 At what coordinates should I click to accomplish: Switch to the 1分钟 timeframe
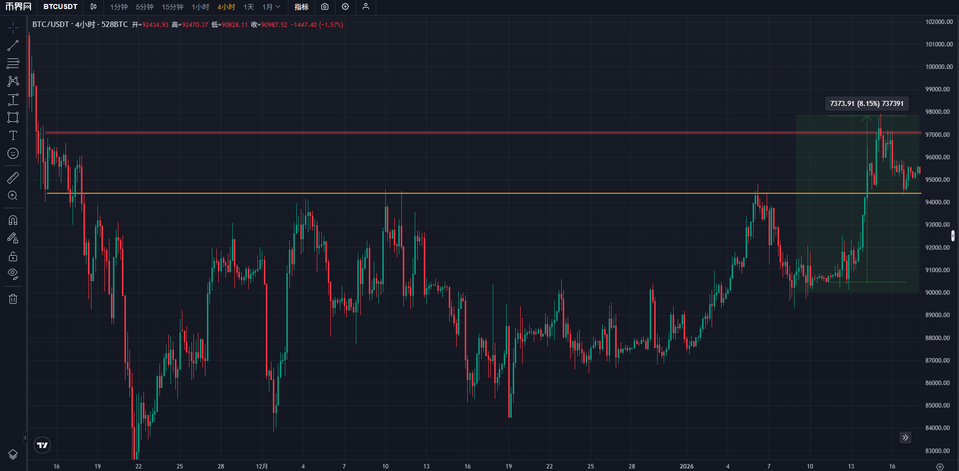[x=119, y=7]
